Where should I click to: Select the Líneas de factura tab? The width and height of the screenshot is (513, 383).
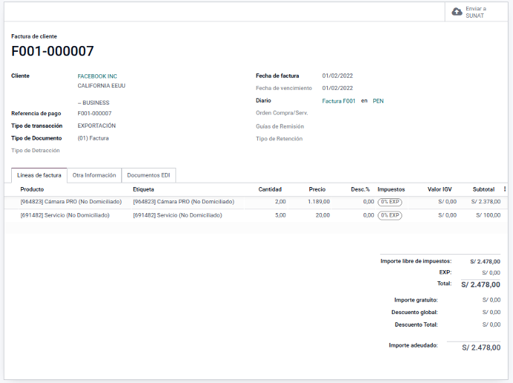[39, 175]
